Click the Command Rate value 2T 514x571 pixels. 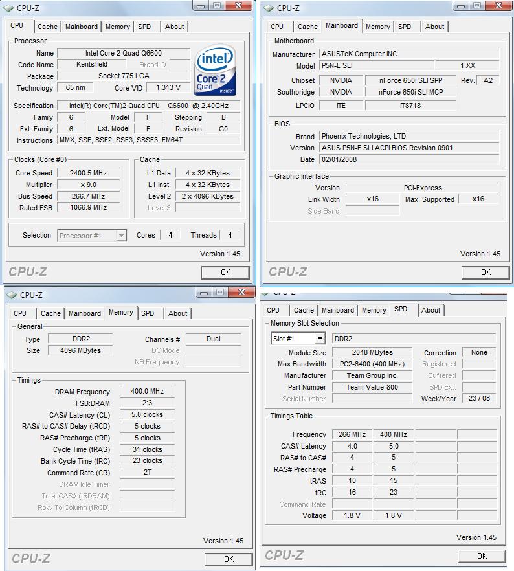147,473
